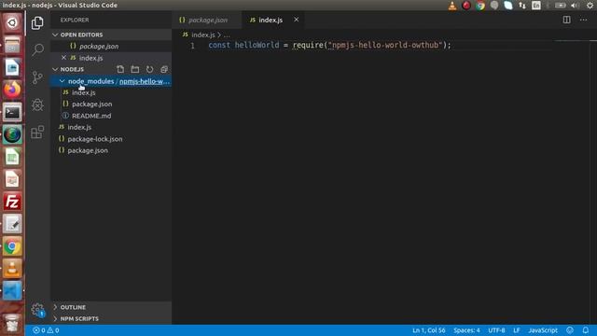Open Visual Studio Code dock icon
The width and height of the screenshot is (597, 336).
coord(12,291)
